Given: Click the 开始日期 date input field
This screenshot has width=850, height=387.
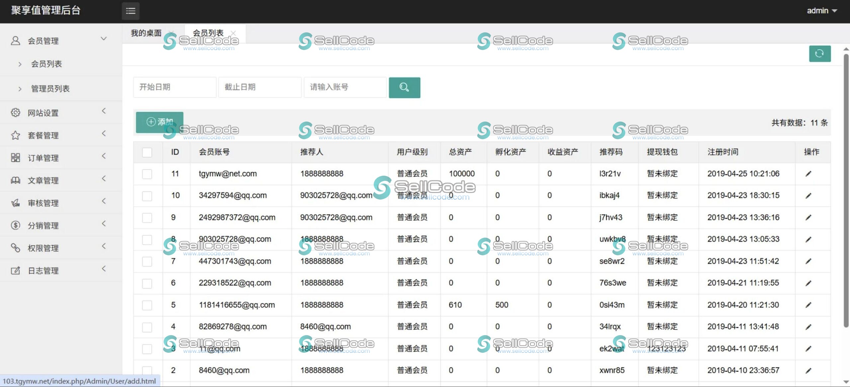Looking at the screenshot, I should point(175,87).
